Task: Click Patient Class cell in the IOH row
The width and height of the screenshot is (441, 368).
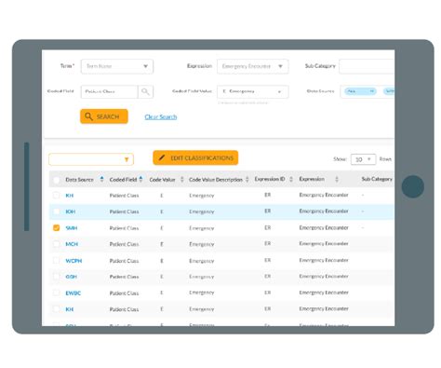Action: [124, 211]
